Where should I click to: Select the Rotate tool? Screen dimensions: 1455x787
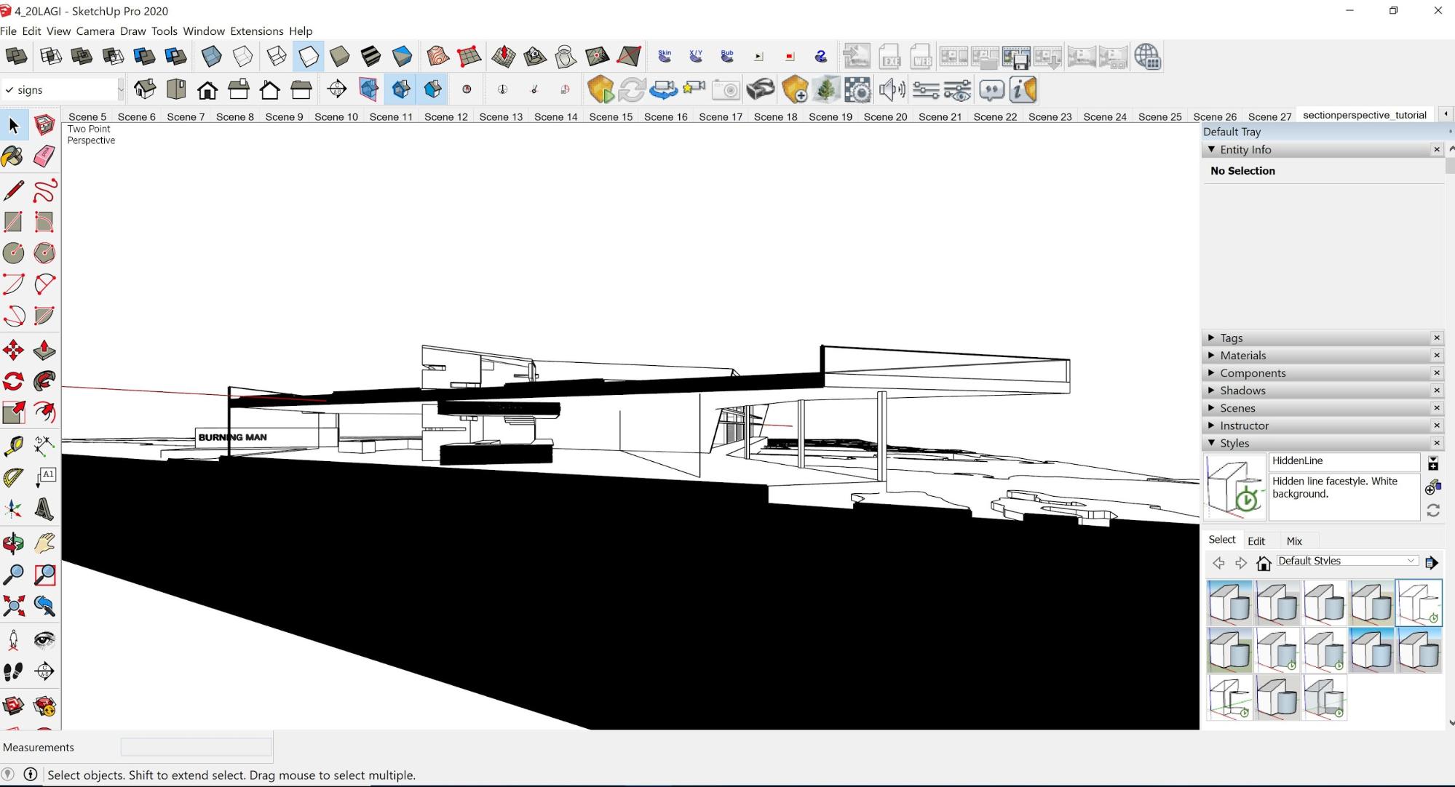[13, 380]
